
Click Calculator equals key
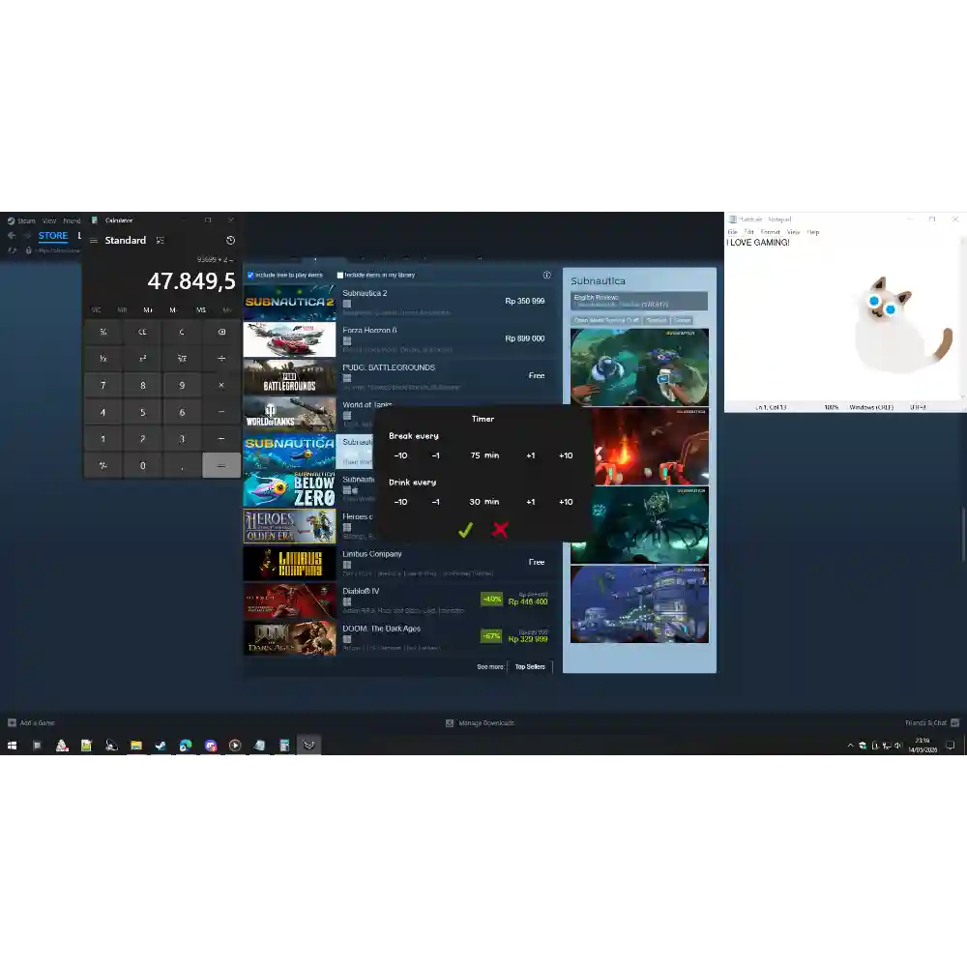221,466
